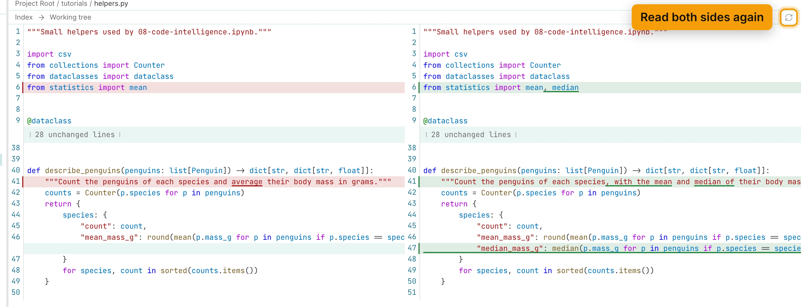Click '@dataclass' decorator in left pane
Image resolution: width=801 pixels, height=307 pixels.
[x=49, y=121]
